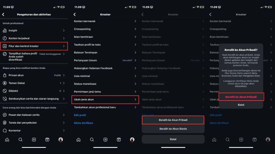Tap the verified badge icon beside Tampilkan bahwa profil
The width and height of the screenshot is (275, 154).
point(5,54)
